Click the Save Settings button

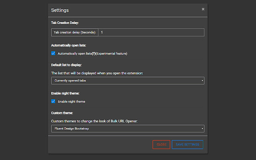(x=187, y=144)
